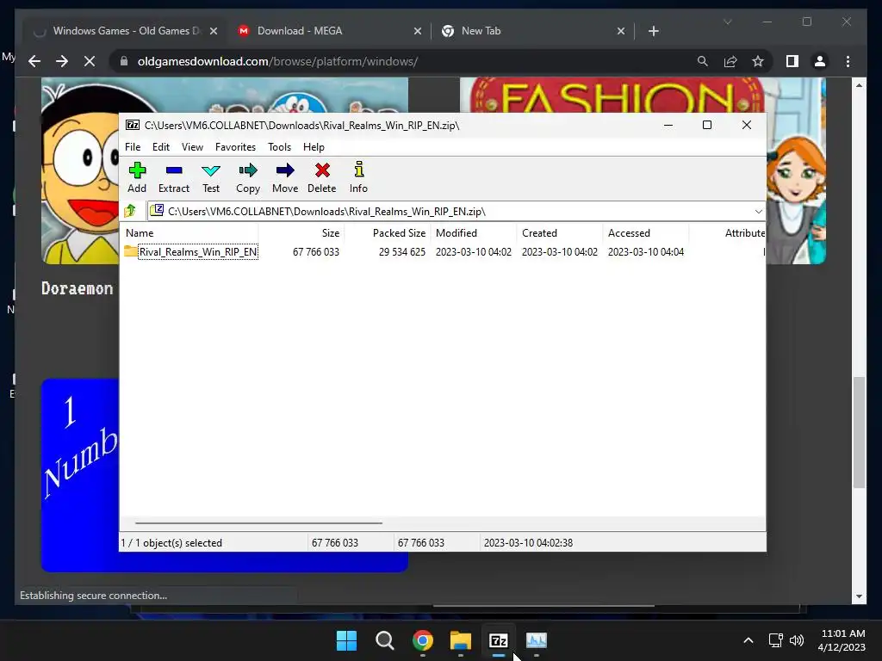Click the Chrome address bar URL
This screenshot has width=882, height=661.
(277, 61)
